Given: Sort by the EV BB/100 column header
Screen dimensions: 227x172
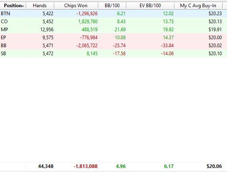Looking at the screenshot, I should tap(150, 6).
